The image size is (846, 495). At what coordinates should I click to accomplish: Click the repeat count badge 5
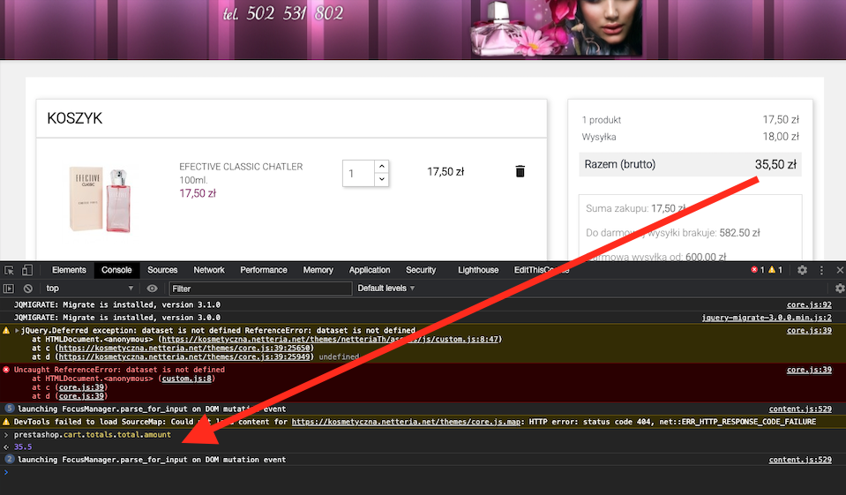pyautogui.click(x=9, y=409)
